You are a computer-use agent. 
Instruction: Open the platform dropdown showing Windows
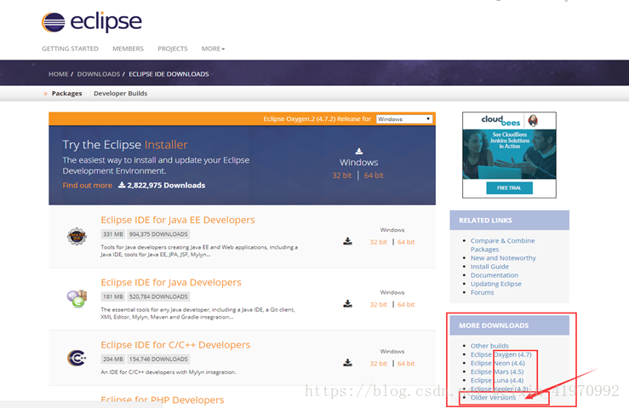coord(404,119)
